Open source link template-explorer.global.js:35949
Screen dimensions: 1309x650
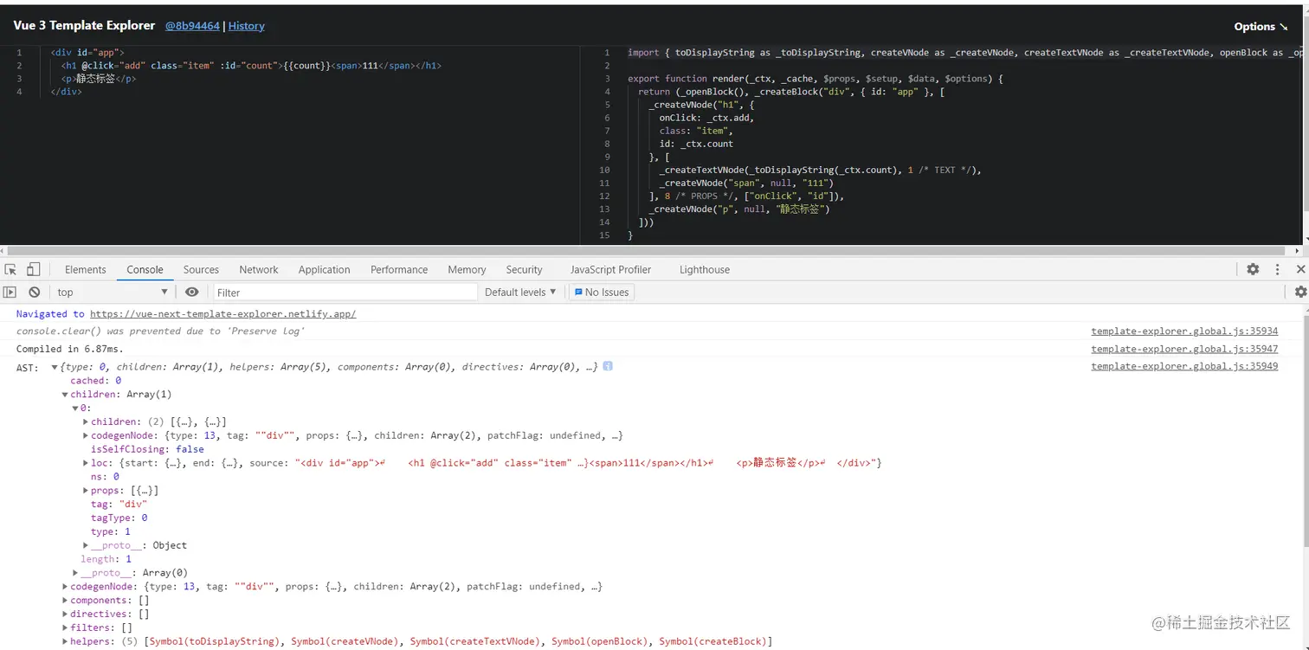(1184, 367)
